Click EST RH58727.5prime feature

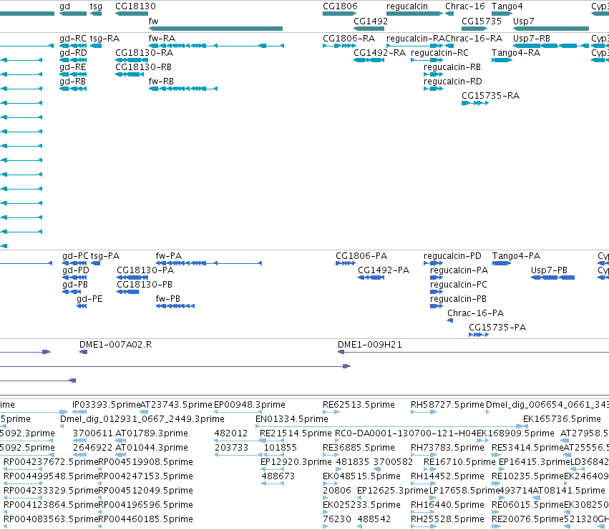coord(424,412)
